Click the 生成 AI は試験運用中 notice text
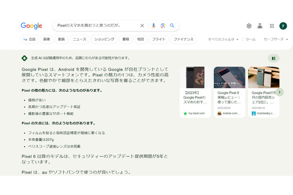 (81, 58)
